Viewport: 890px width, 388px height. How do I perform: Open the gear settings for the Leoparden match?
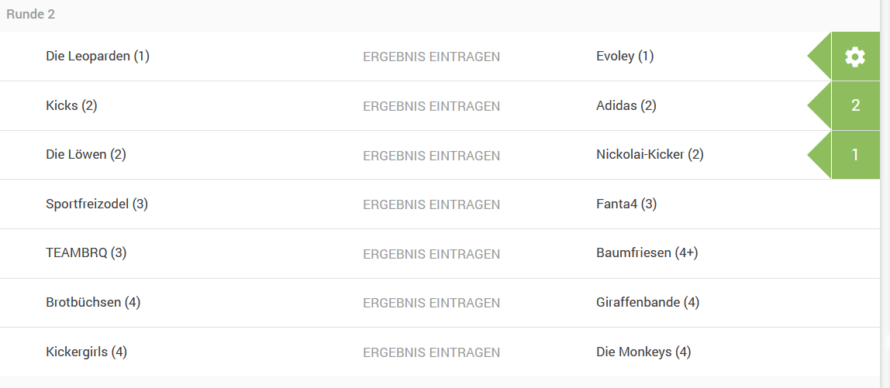pos(855,57)
